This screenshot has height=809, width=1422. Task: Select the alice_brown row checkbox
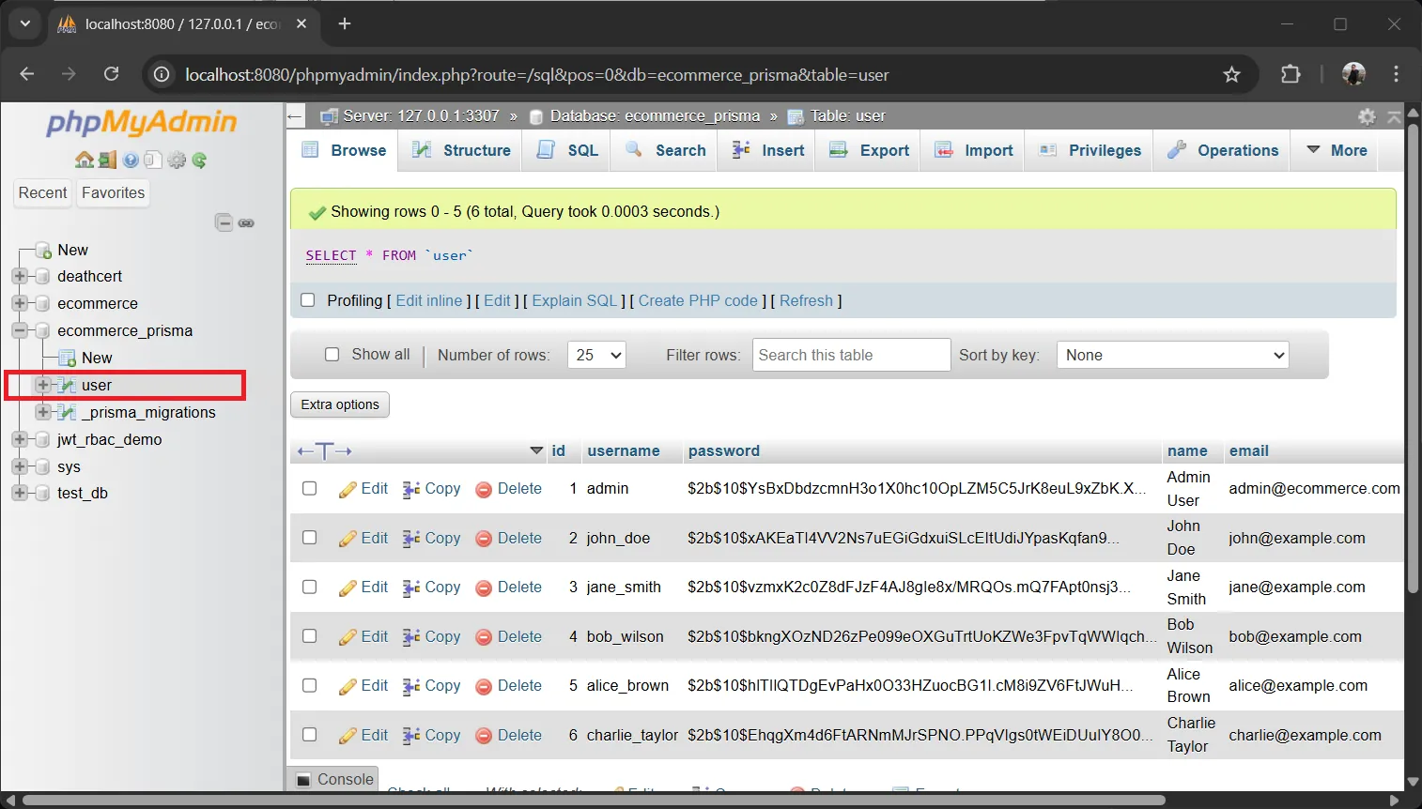click(309, 685)
